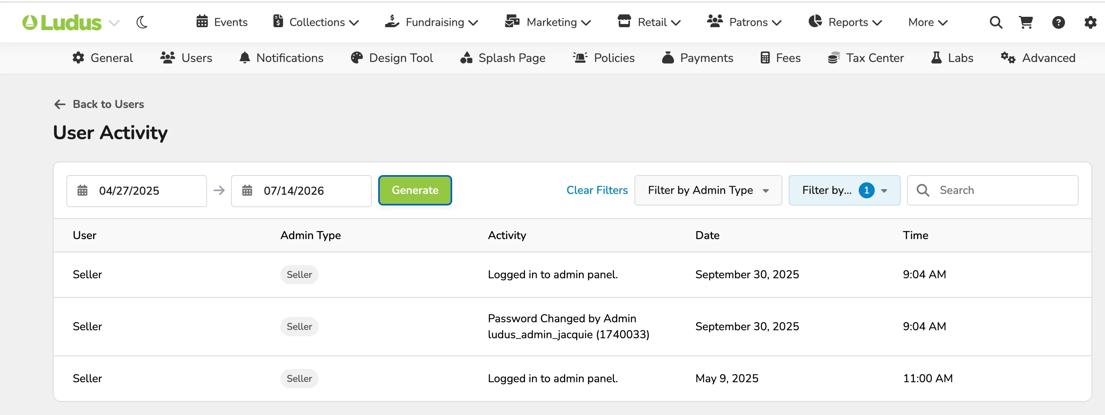Click the green Generate button
Viewport: 1105px width, 415px height.
point(414,190)
